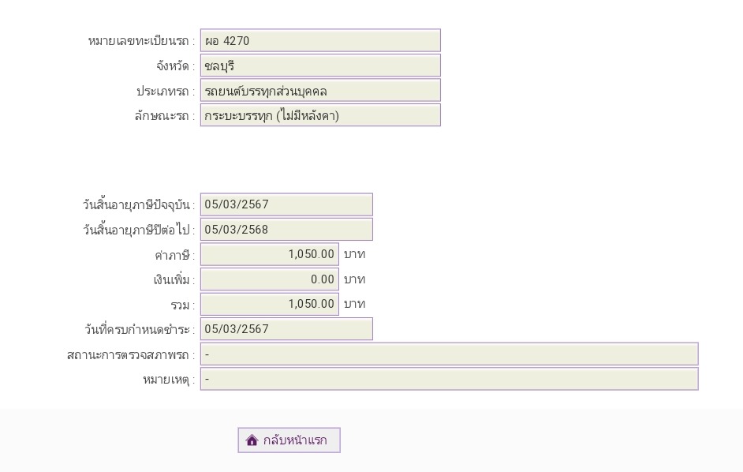Screen dimensions: 743x472
Task: Click the กลับหน้าแรก button label
Action: coord(295,440)
